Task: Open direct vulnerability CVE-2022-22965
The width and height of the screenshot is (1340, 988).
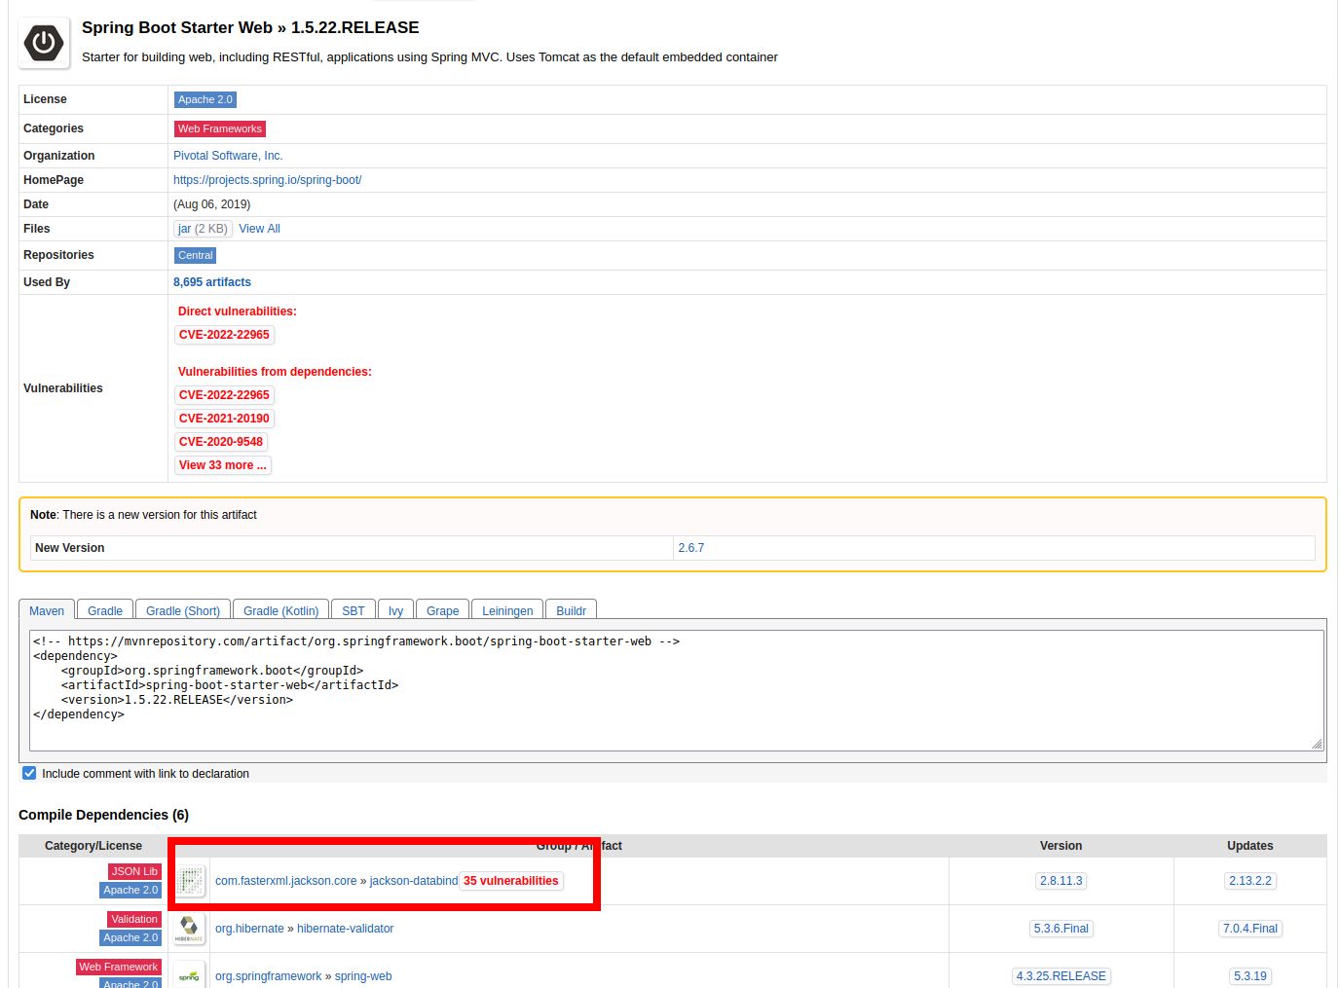Action: (x=224, y=335)
